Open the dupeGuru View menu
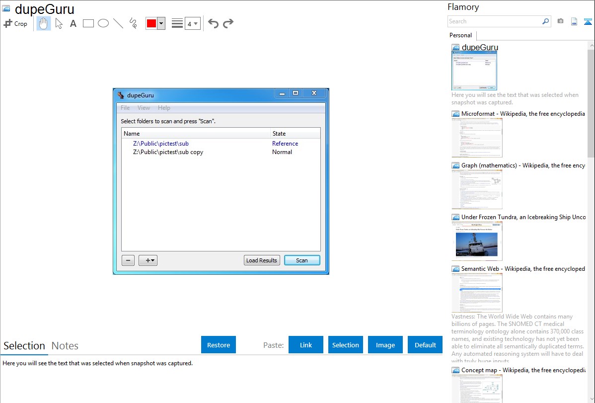This screenshot has height=403, width=595. pos(144,108)
